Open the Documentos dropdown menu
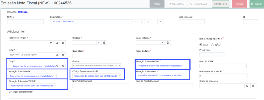 coord(199,4)
